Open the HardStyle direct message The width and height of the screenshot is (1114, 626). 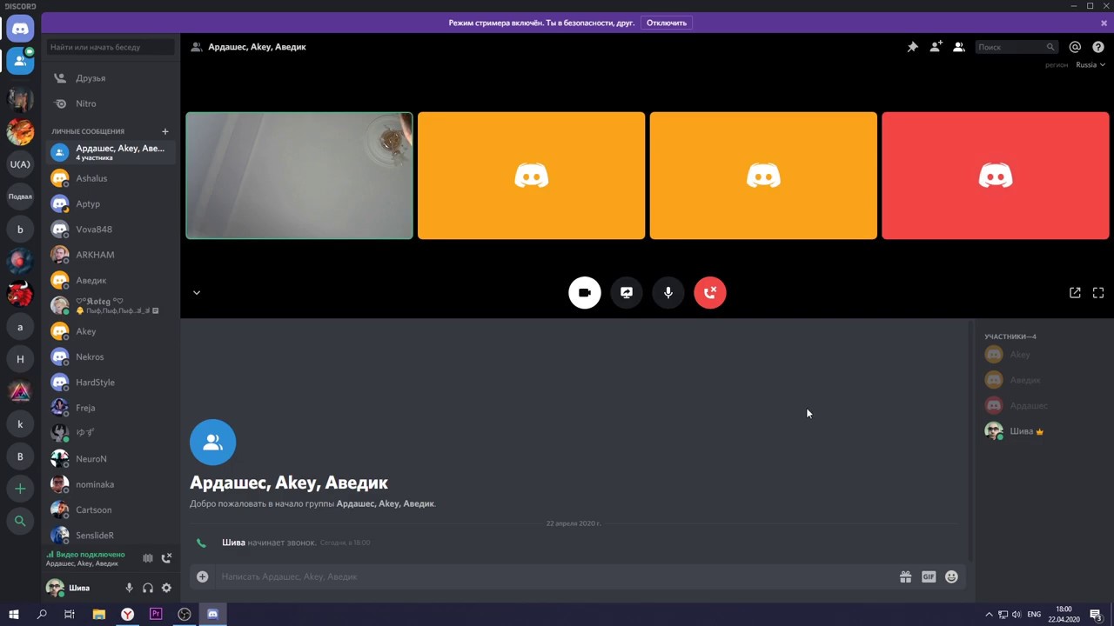click(x=111, y=383)
